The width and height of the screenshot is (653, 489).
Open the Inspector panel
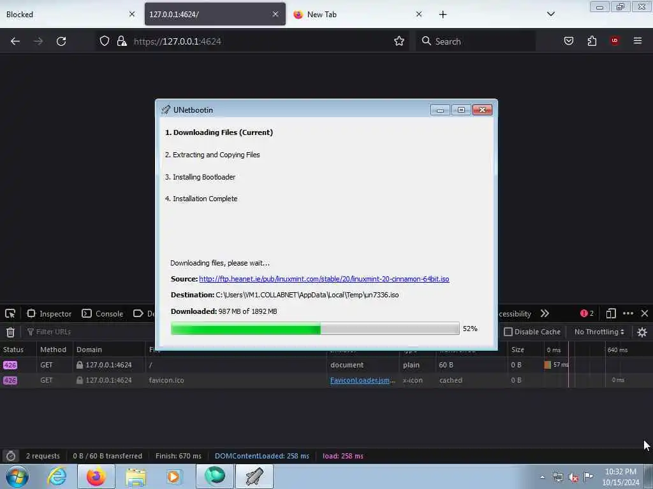point(49,313)
